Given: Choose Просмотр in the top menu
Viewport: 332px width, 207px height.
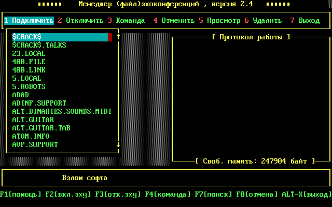Looking at the screenshot, I should click(219, 21).
